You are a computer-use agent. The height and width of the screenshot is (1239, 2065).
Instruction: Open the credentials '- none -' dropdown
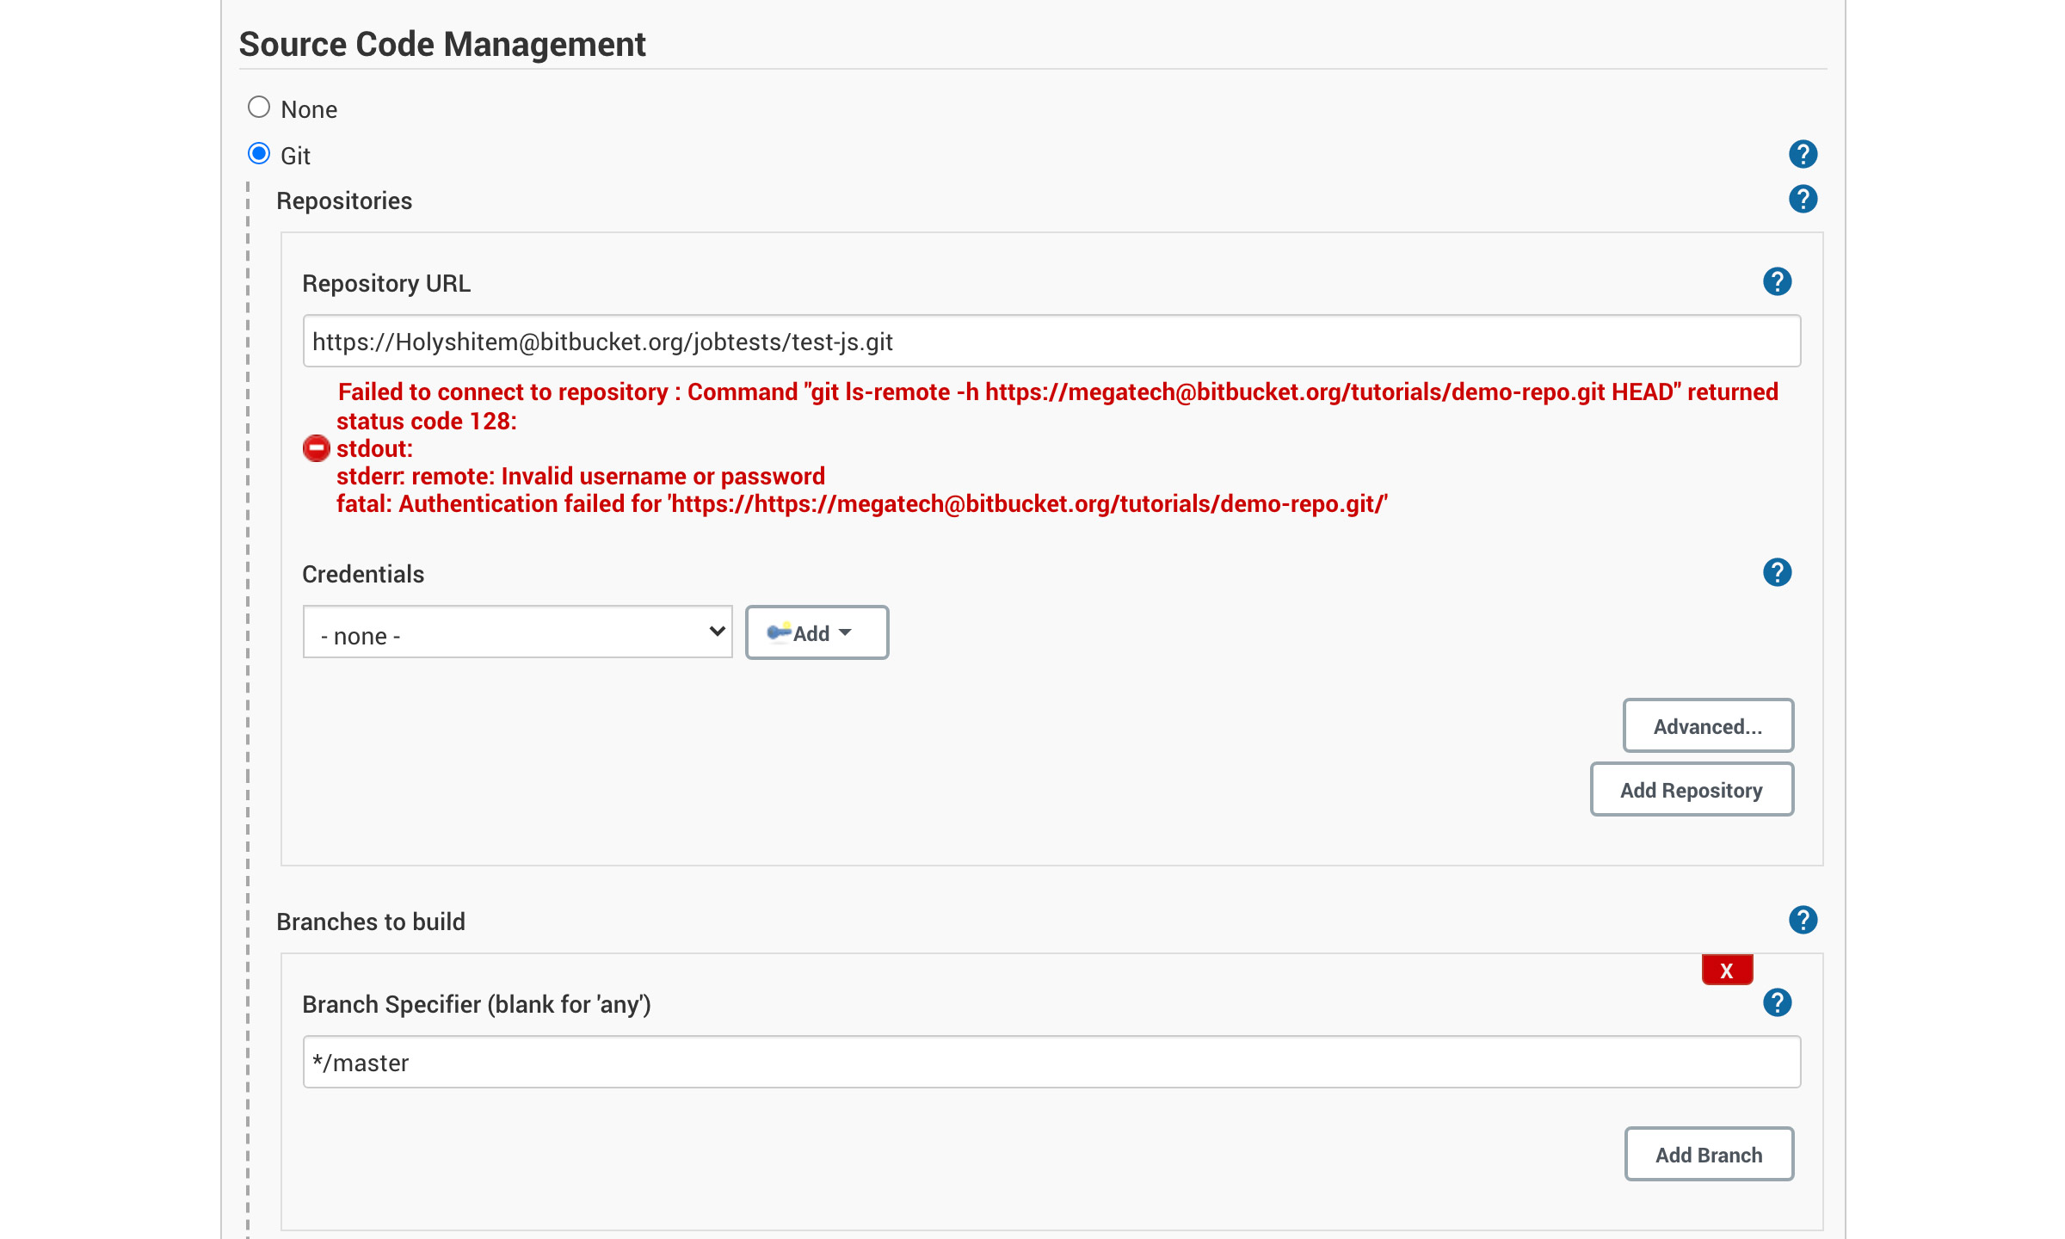coord(517,633)
